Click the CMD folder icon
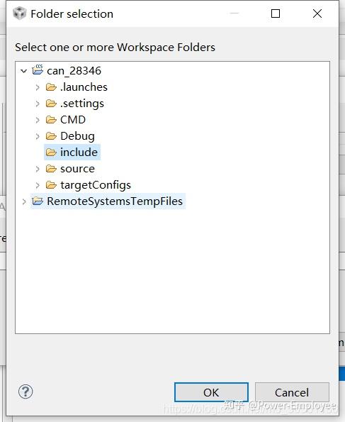345x422 pixels. tap(51, 120)
